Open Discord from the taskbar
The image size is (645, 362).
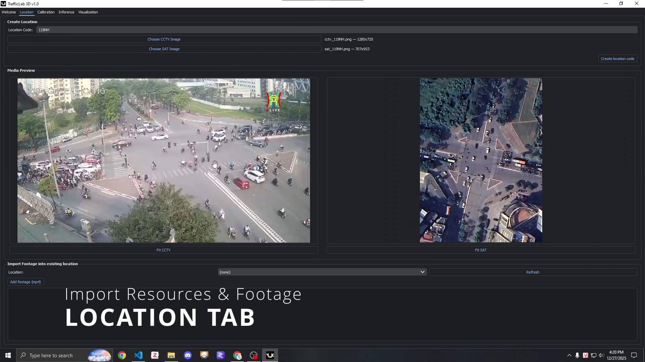[187, 355]
